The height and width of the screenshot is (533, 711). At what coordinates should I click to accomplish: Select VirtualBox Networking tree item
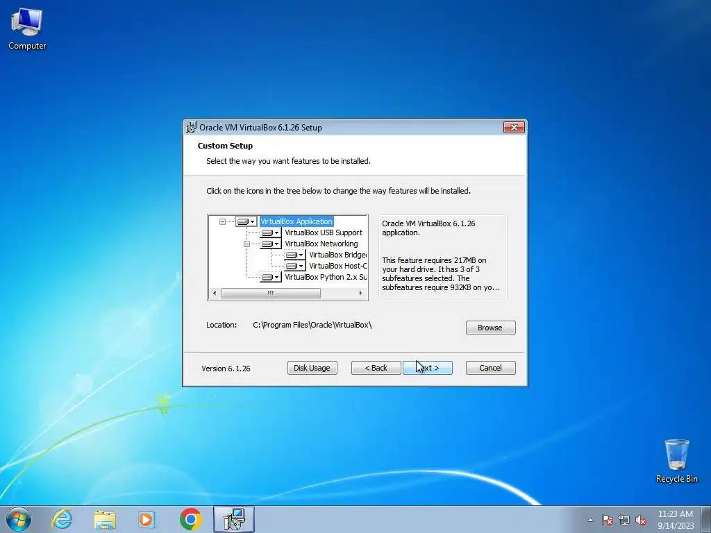coord(321,244)
